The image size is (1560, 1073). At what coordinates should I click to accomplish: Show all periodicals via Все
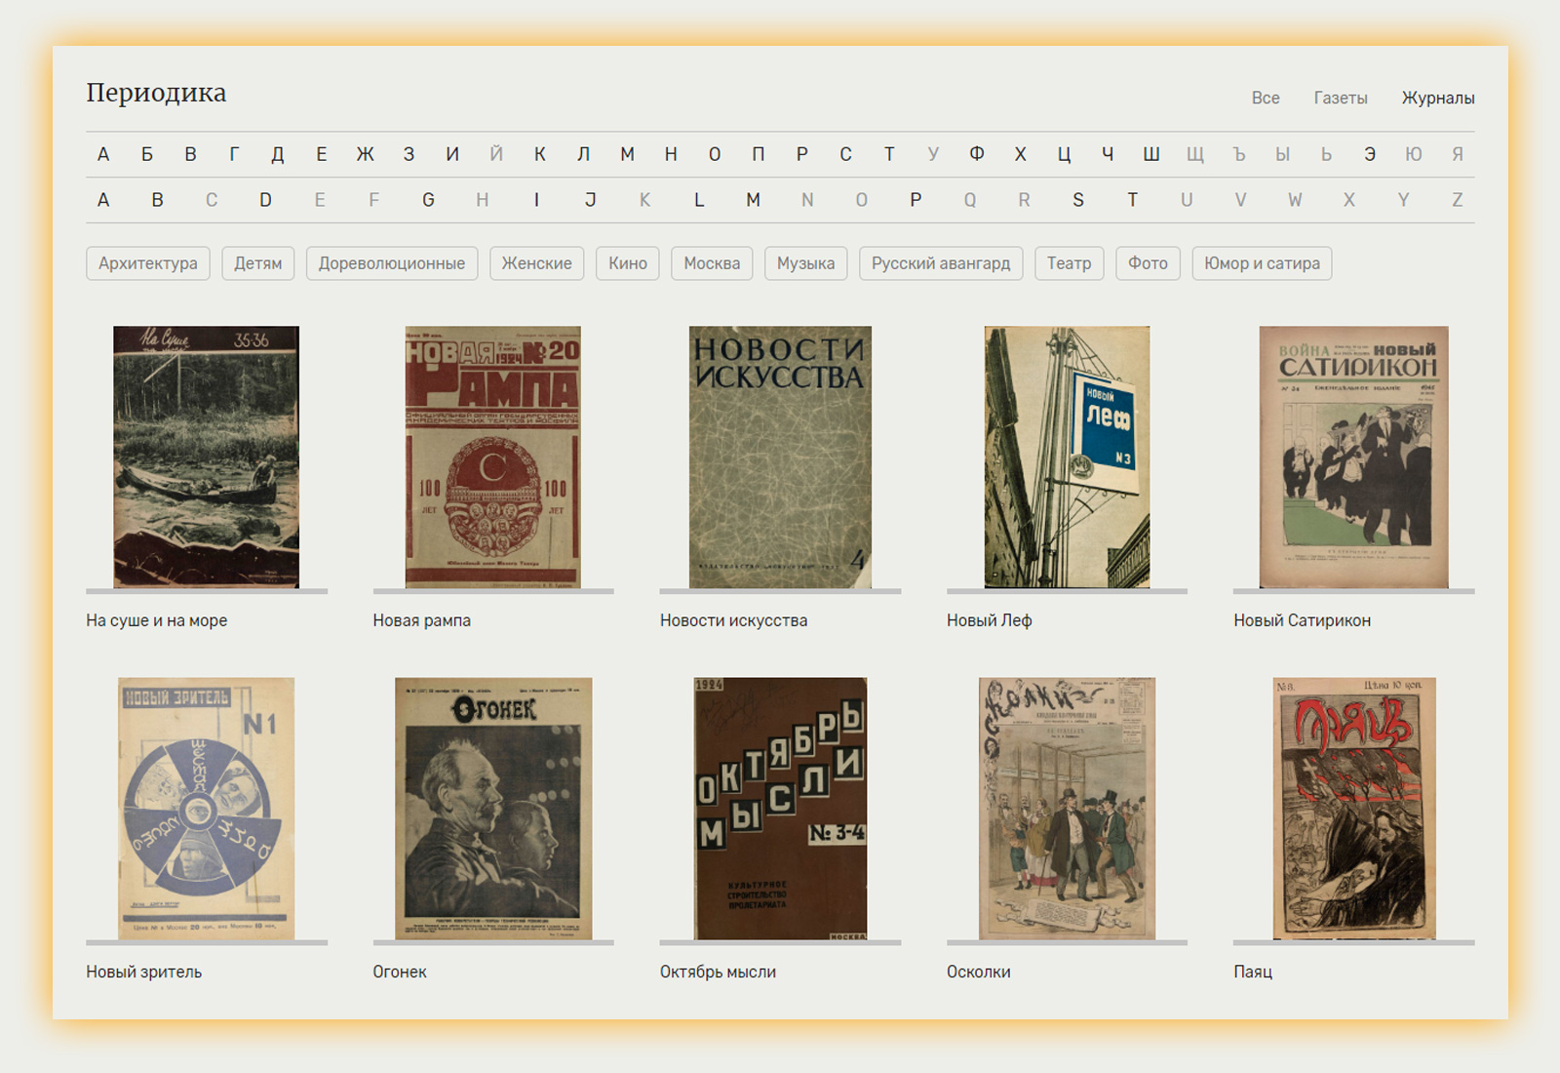point(1265,98)
